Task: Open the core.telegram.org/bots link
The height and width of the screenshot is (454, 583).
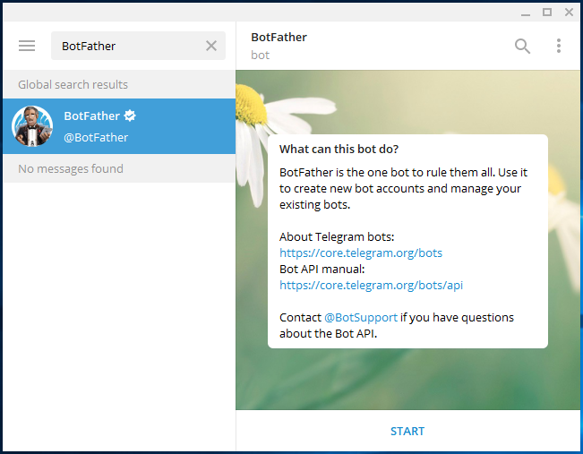Action: [x=361, y=253]
